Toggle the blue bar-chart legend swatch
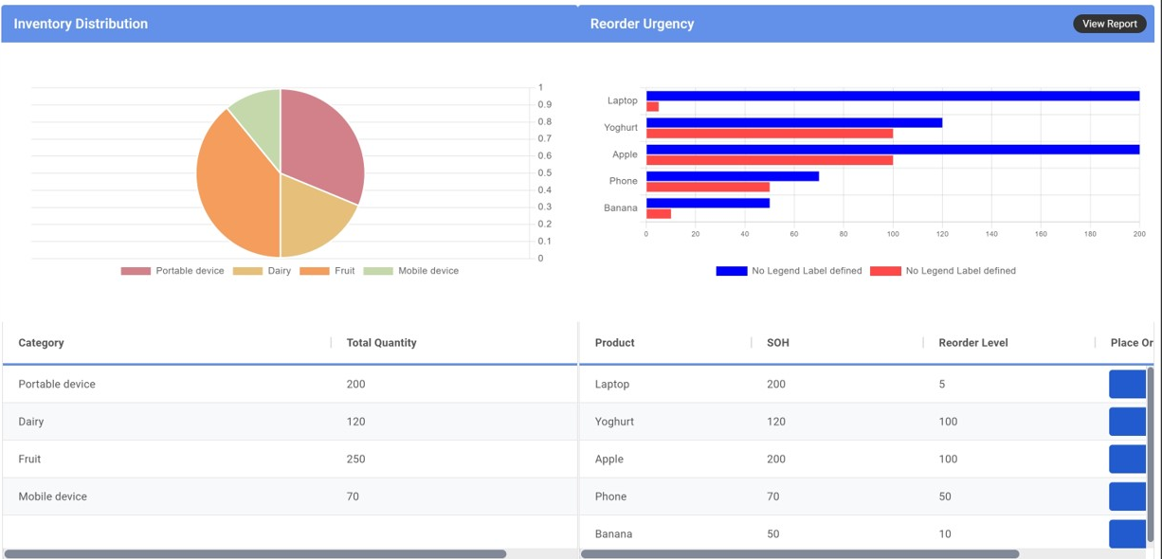1162x559 pixels. click(x=731, y=271)
